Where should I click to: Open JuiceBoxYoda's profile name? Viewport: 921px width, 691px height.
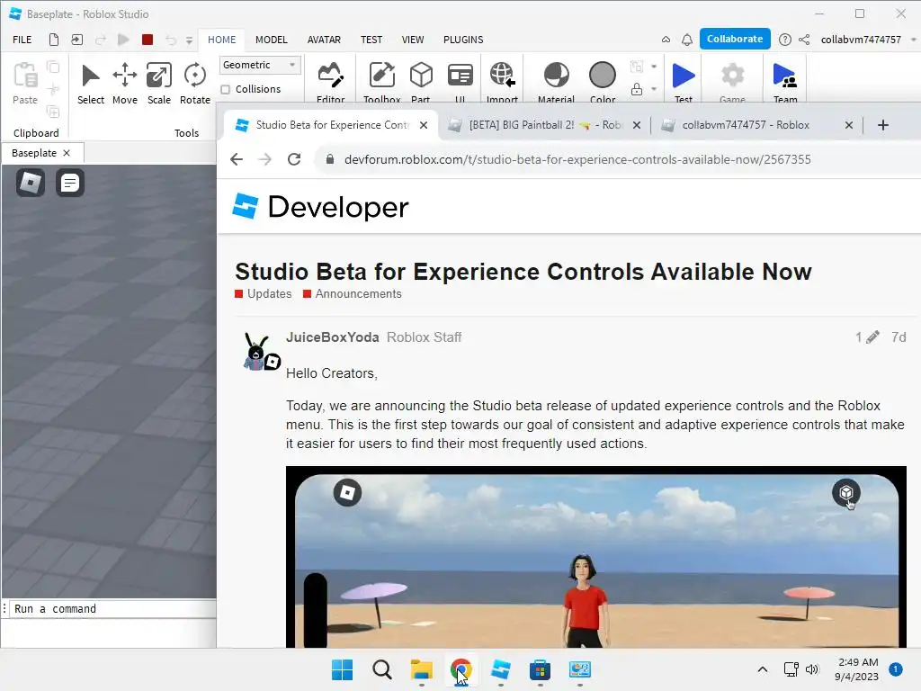tap(333, 337)
